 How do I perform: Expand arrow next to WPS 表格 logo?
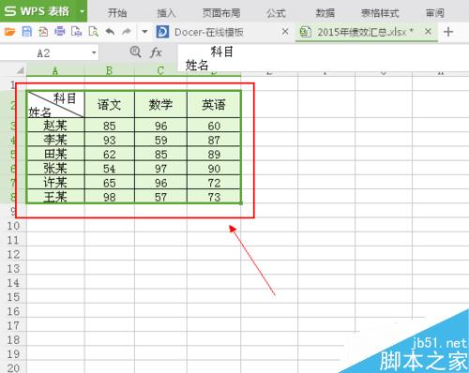point(82,11)
